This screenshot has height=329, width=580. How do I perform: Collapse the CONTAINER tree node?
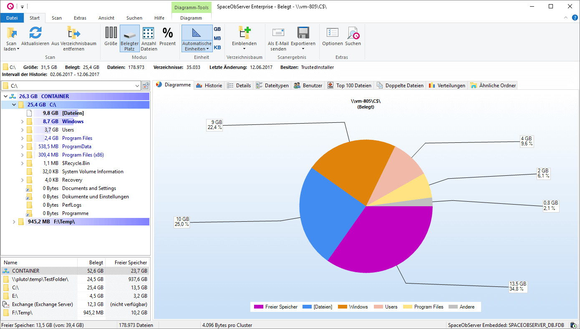[5, 96]
